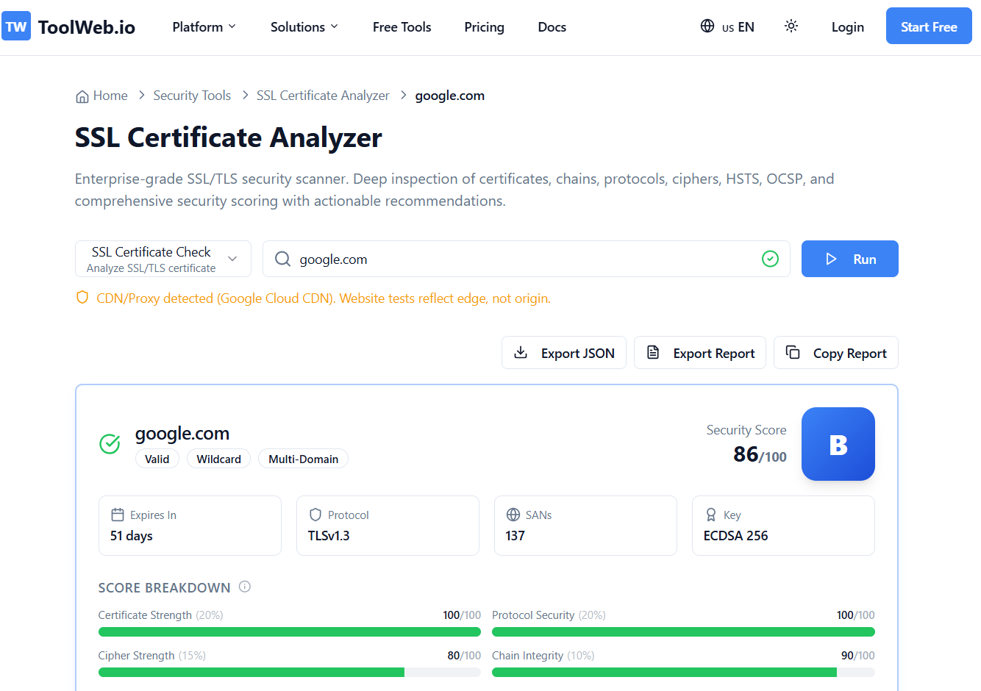Click the google.com domain input field
The width and height of the screenshot is (981, 691).
point(527,259)
